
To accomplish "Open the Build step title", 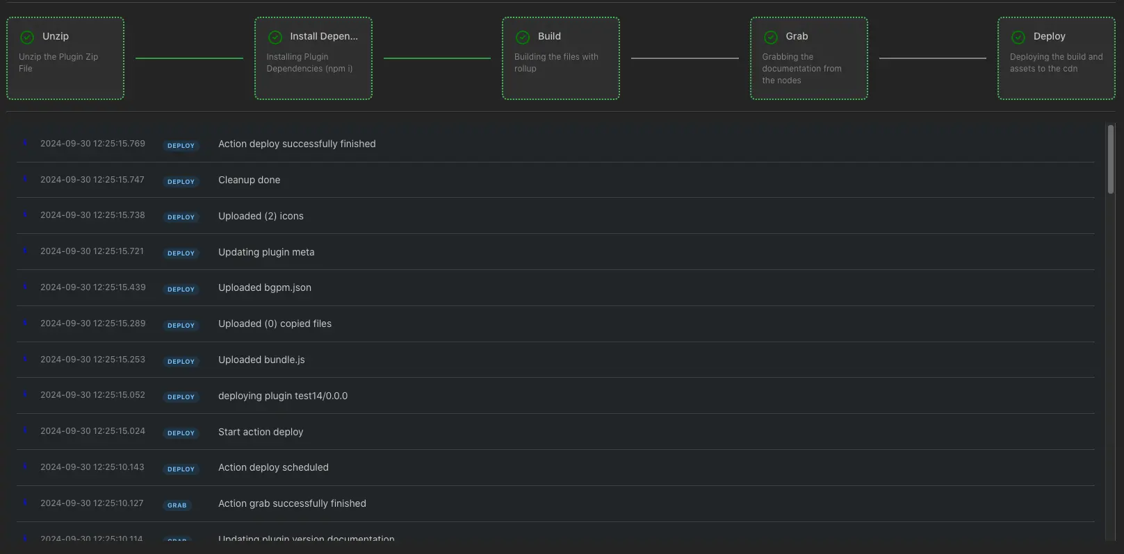I will coord(549,36).
